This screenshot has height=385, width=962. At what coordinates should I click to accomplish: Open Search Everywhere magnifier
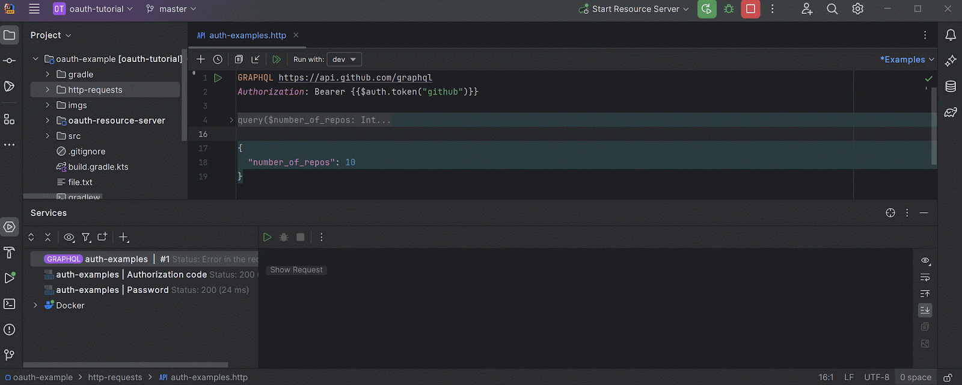[x=832, y=9]
